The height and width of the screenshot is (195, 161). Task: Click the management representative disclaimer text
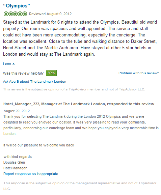point(80,186)
